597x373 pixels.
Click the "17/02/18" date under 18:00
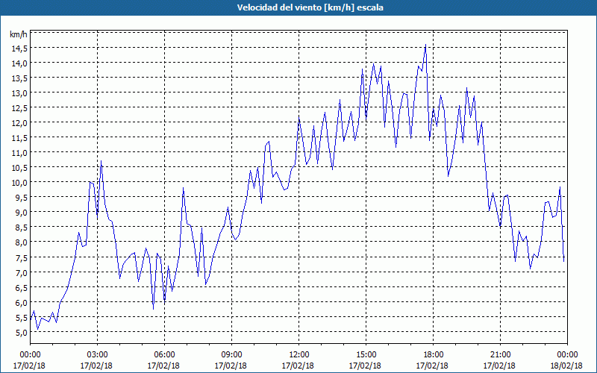tap(432, 366)
